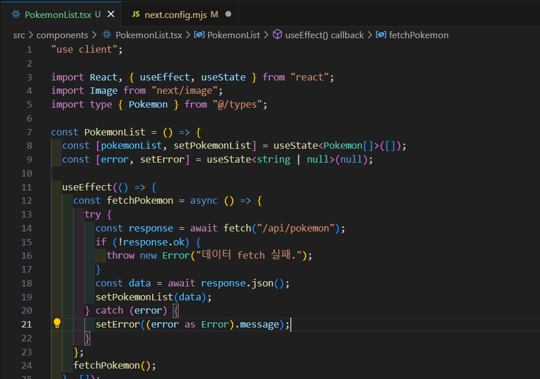
Task: Click variable icon before PokemonList breadcrumb
Action: tap(199, 35)
